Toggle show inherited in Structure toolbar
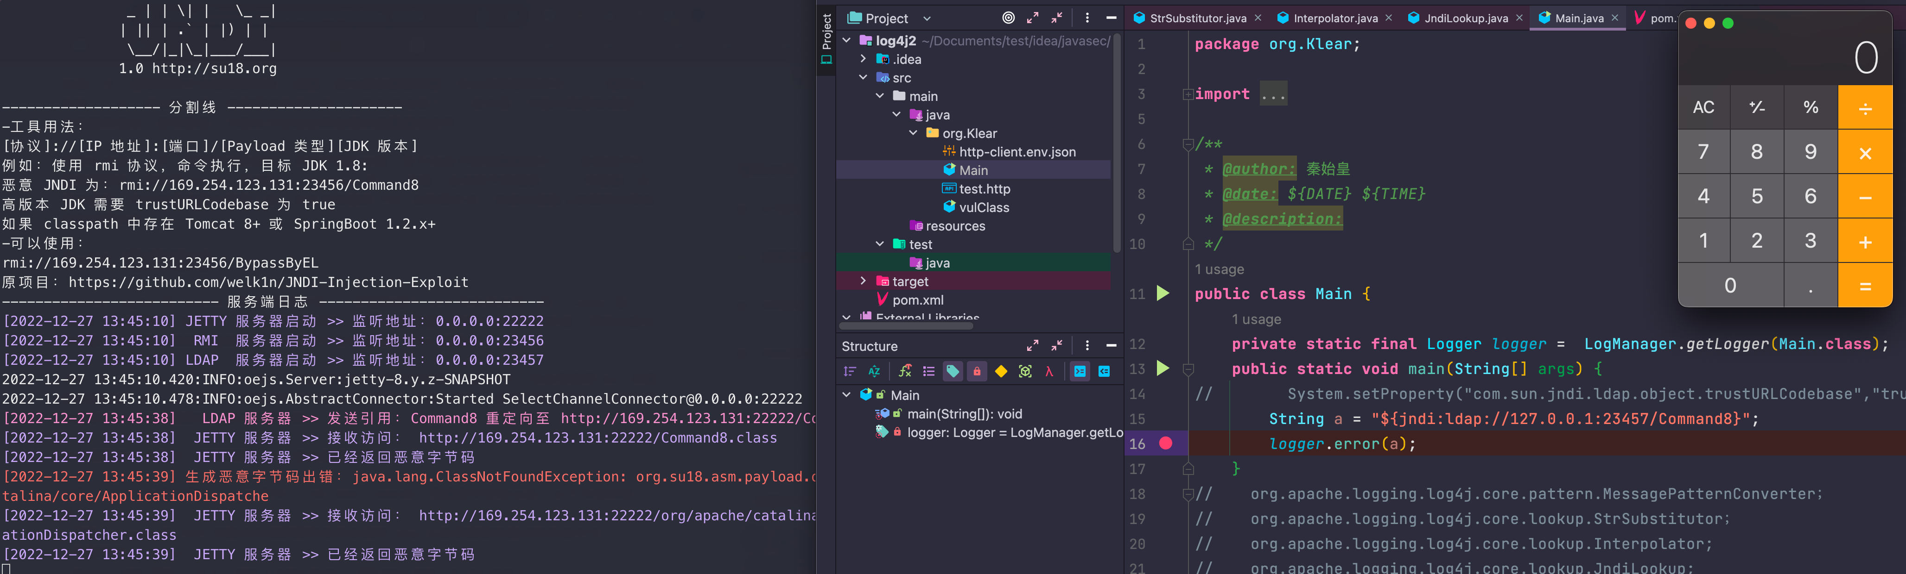 [905, 372]
